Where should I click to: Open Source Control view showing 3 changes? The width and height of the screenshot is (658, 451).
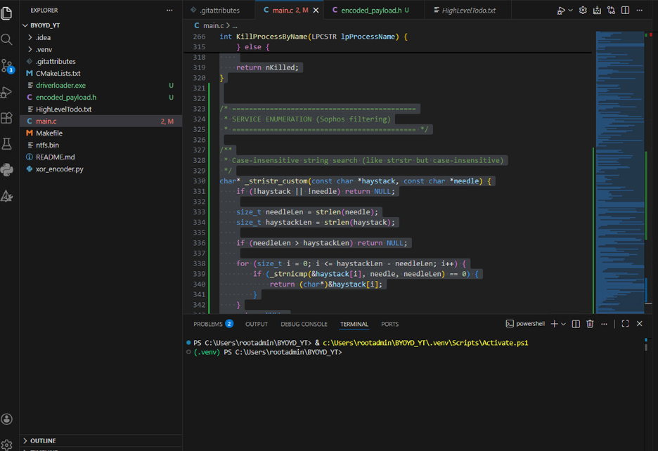click(x=7, y=65)
